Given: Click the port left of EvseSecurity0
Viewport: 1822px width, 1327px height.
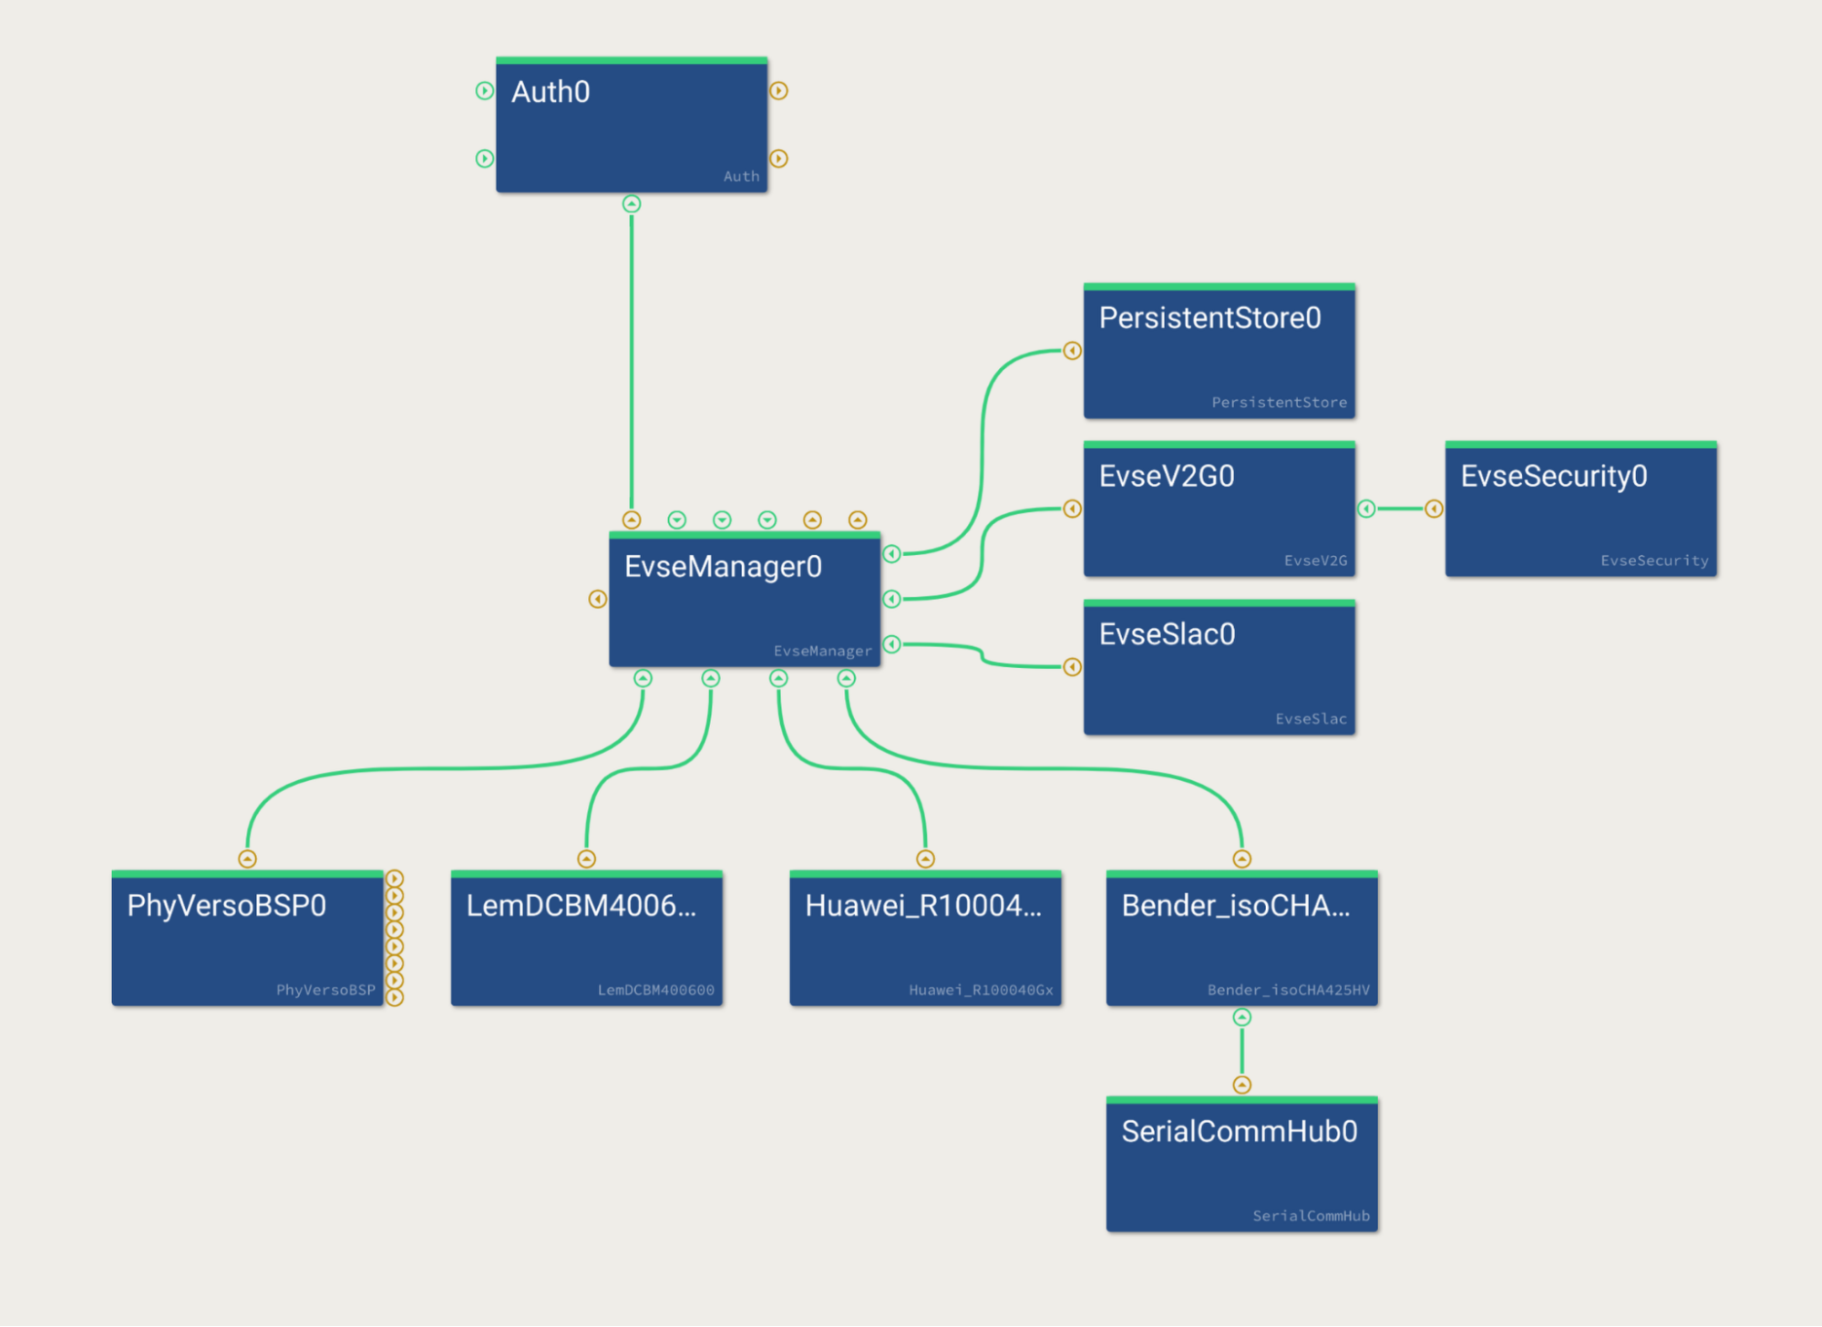Looking at the screenshot, I should (1434, 509).
